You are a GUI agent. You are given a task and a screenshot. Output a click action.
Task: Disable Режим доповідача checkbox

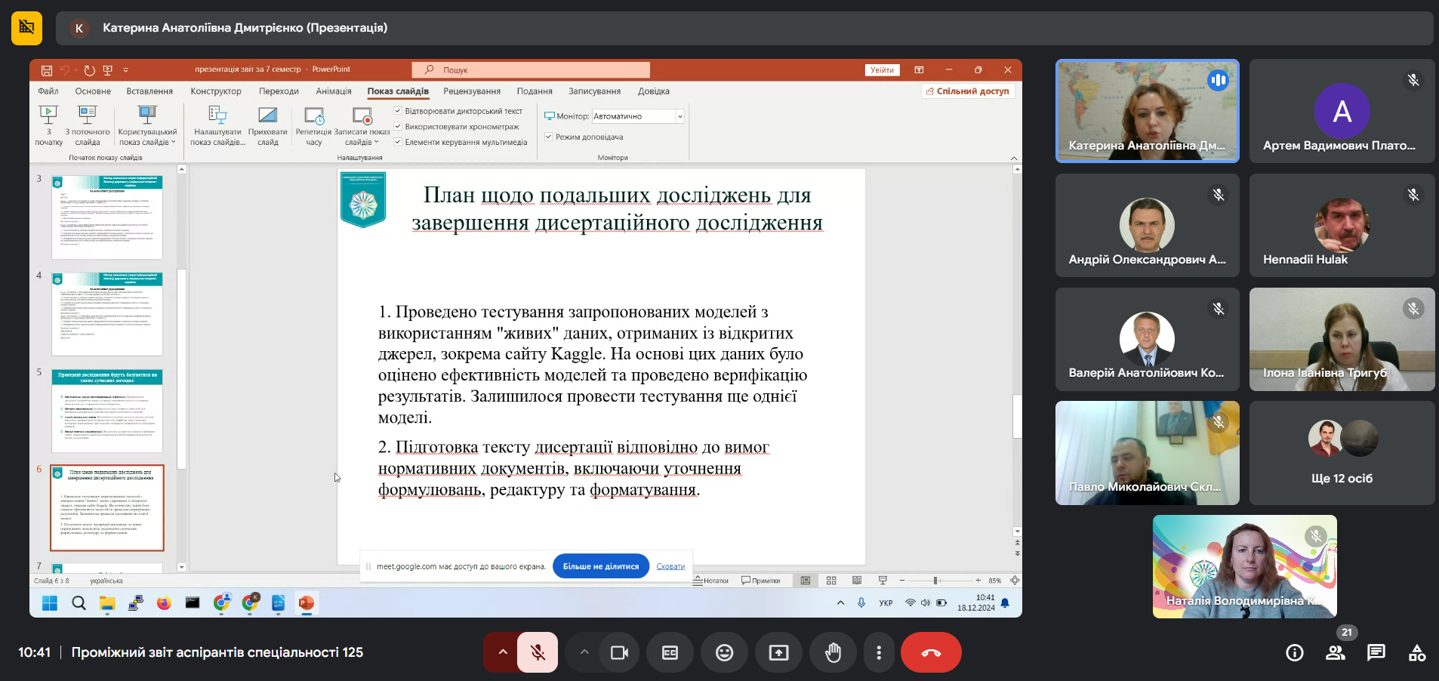pyautogui.click(x=549, y=137)
